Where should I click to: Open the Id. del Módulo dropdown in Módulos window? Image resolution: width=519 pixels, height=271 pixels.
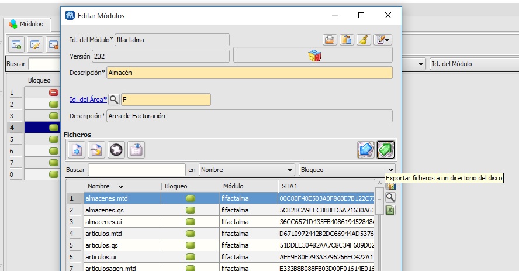click(x=474, y=64)
